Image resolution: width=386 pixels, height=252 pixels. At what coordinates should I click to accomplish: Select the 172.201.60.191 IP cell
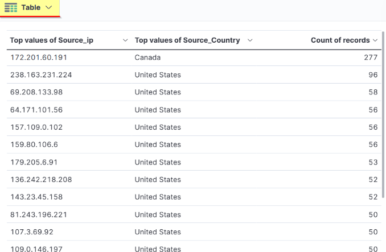click(39, 57)
